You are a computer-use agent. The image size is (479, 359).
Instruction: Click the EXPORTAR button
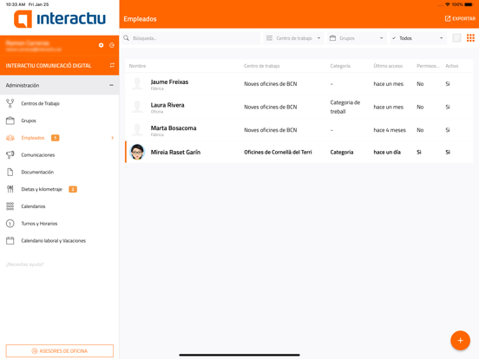point(460,18)
